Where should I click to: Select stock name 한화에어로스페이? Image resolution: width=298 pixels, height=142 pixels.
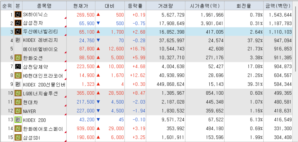tap(43, 129)
